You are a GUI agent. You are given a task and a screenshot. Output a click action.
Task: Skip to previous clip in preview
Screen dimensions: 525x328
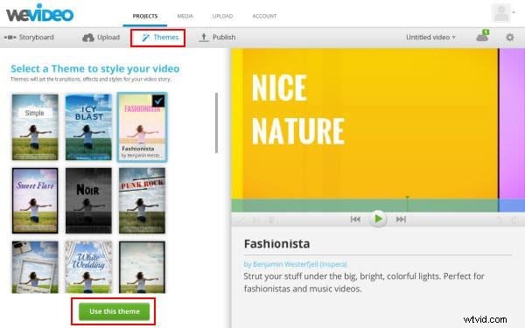click(355, 220)
